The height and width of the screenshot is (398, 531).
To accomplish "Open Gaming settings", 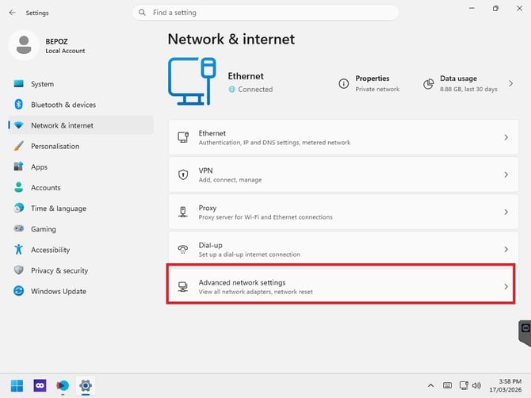I will pos(81,229).
